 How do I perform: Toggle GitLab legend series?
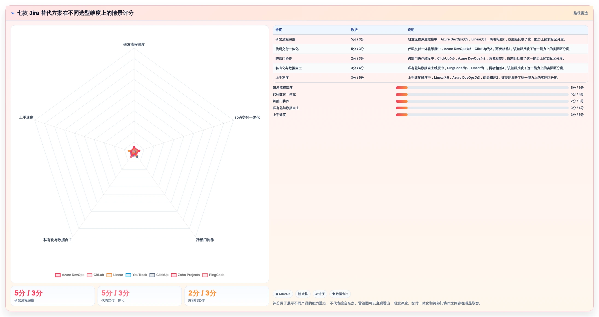[x=95, y=275]
